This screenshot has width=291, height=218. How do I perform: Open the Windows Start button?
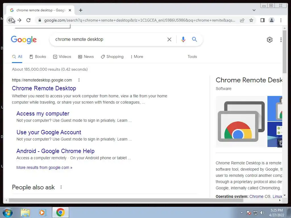pyautogui.click(x=8, y=212)
